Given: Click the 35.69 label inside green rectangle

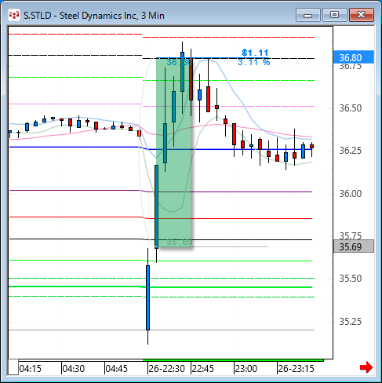Looking at the screenshot, I should [180, 242].
